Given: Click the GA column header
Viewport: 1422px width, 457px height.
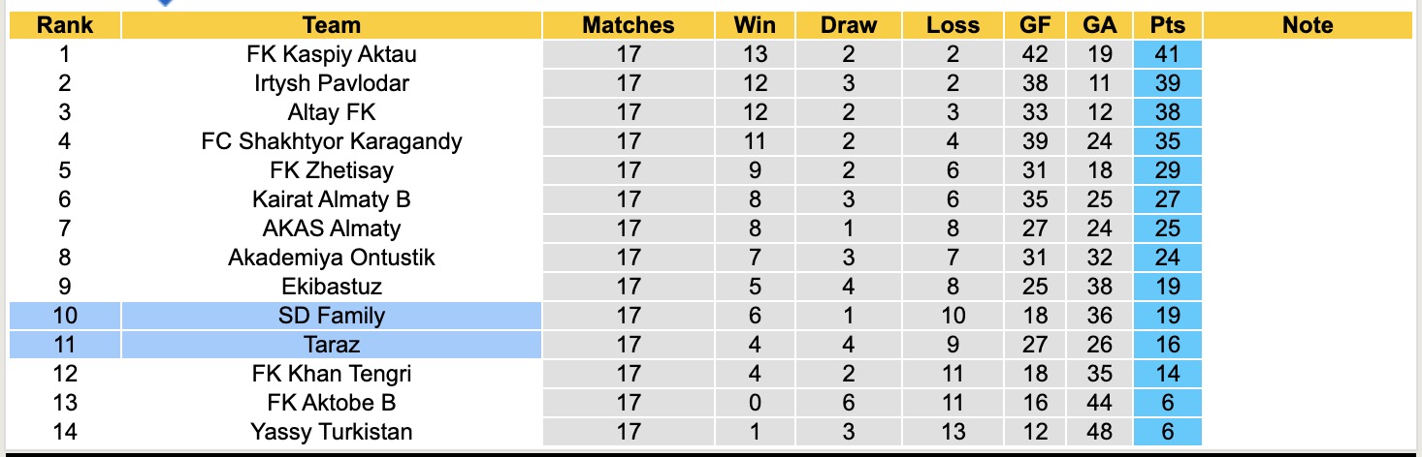Looking at the screenshot, I should point(1100,25).
